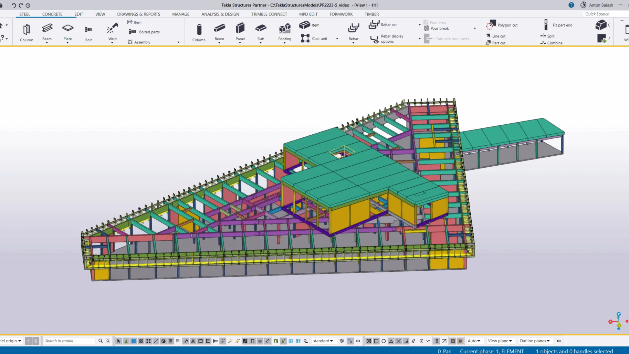Open the standard selection filter dropdown
Screen dimensions: 629x354
323,341
